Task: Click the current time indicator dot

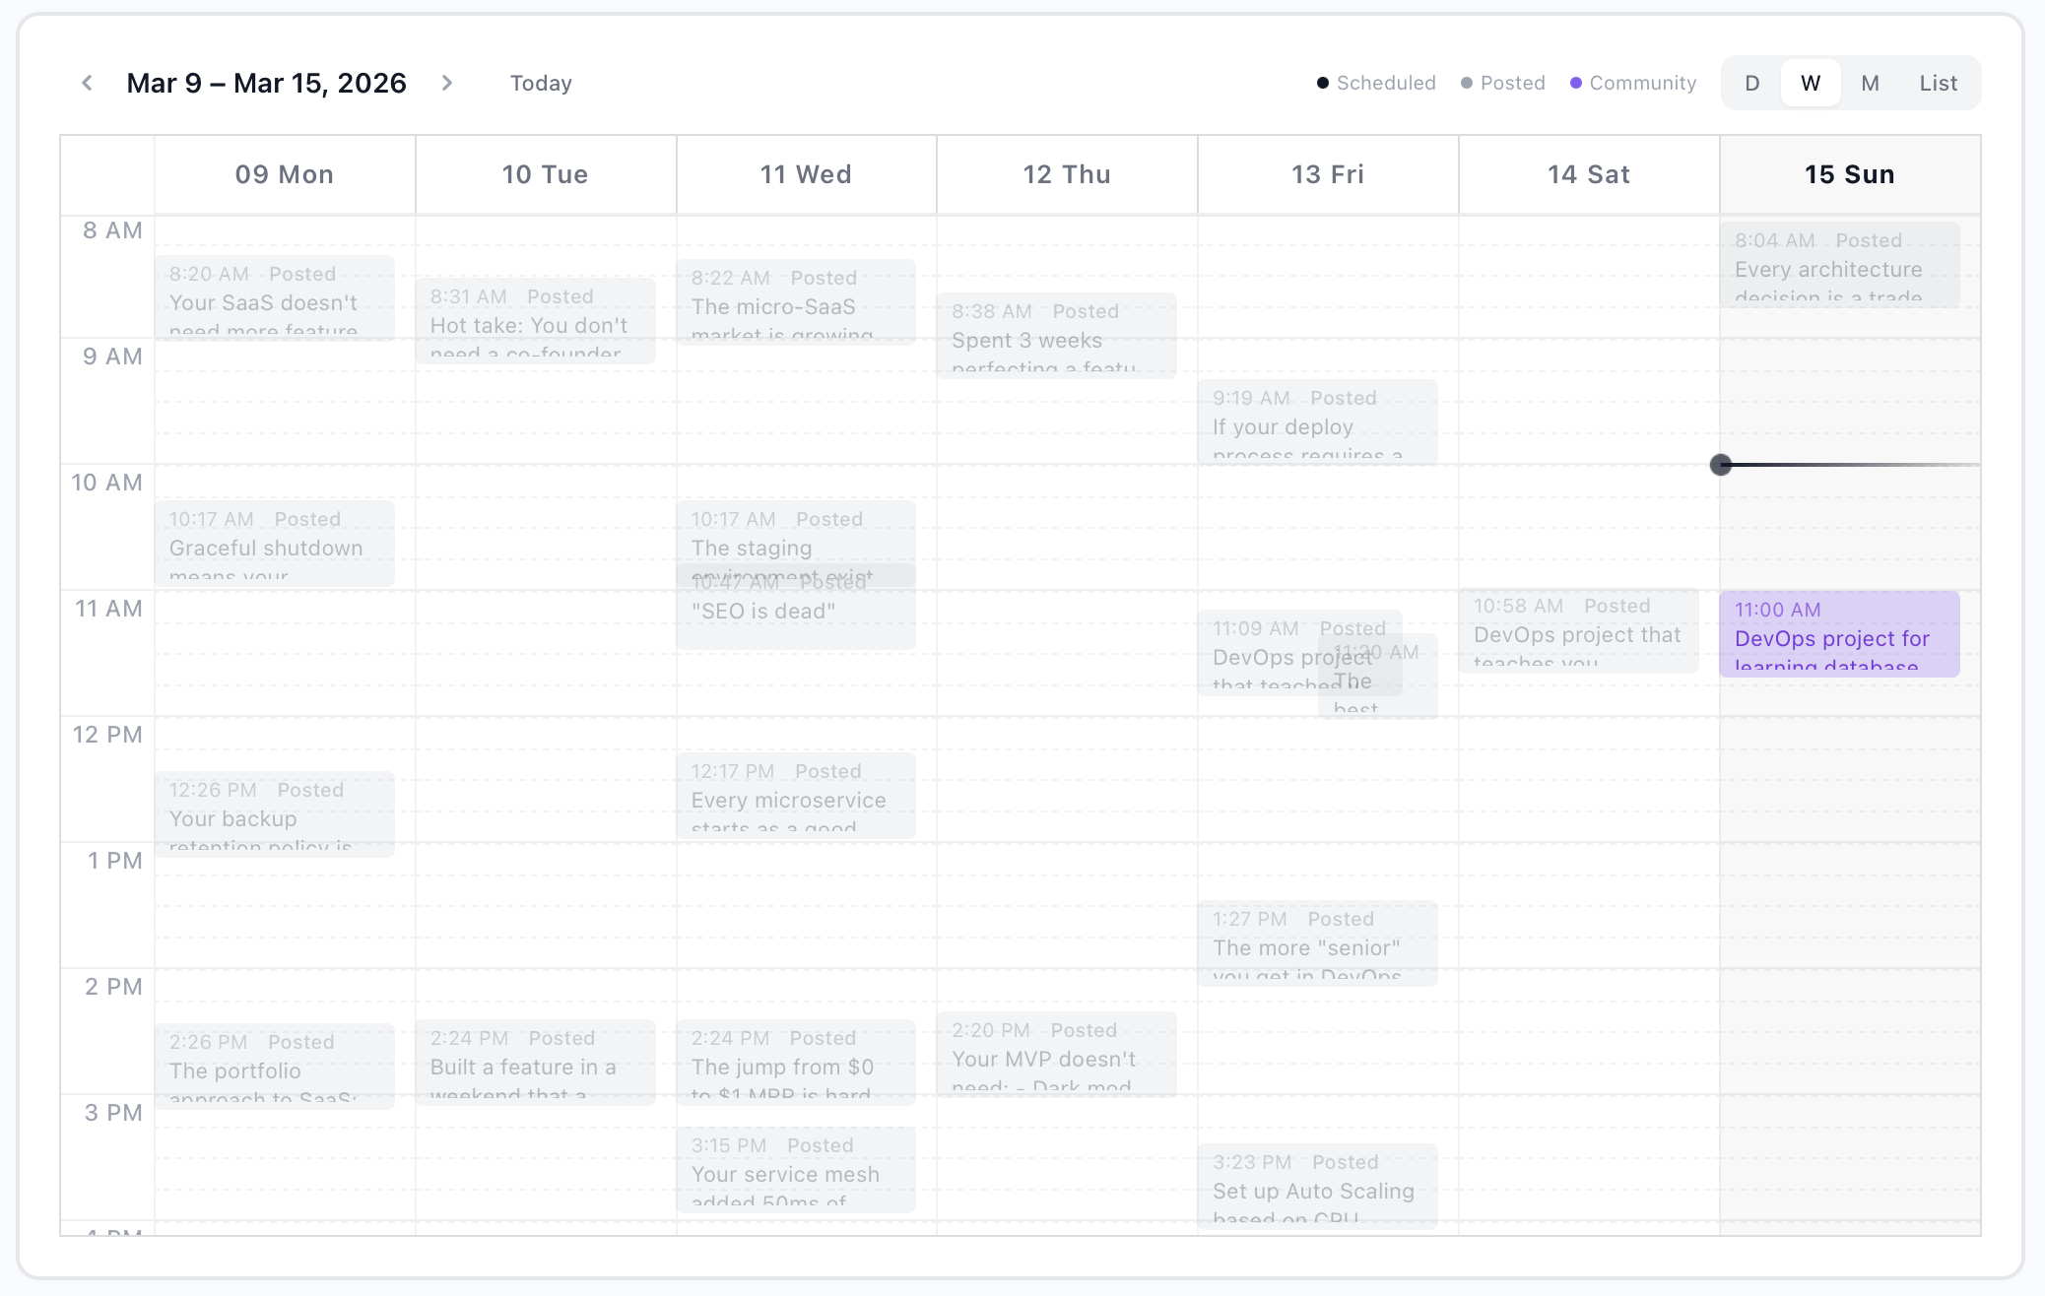Action: [1721, 465]
